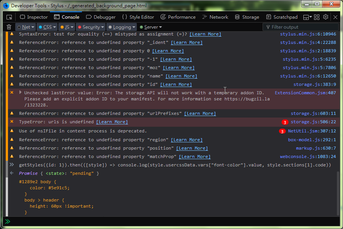
Task: Open the Server filter dropdown arrow
Action: pyautogui.click(x=160, y=27)
